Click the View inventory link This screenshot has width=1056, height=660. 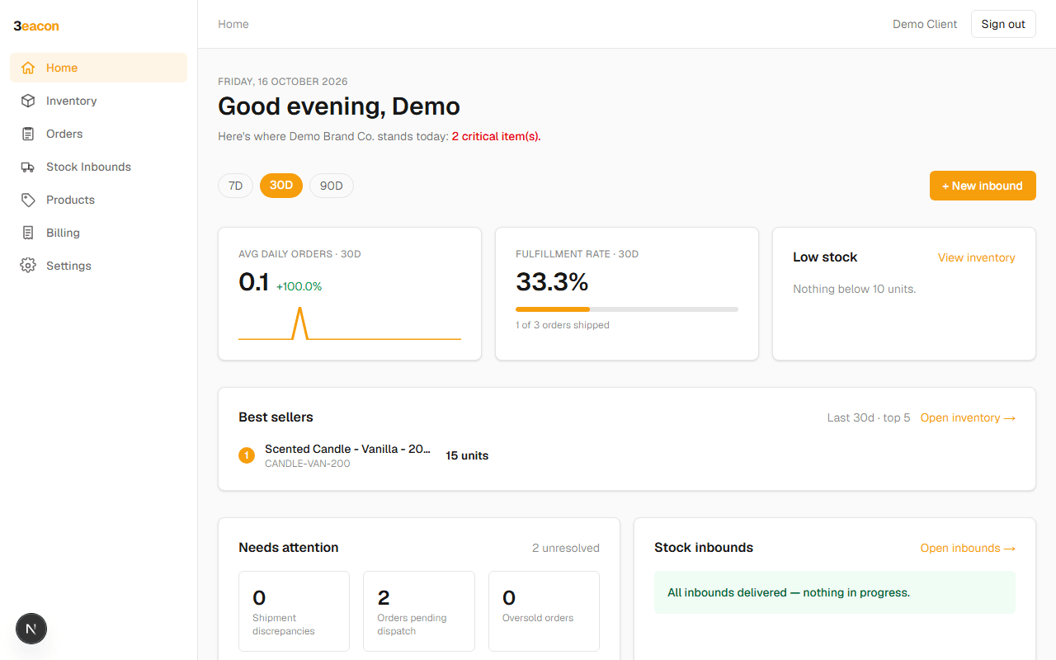click(x=977, y=257)
